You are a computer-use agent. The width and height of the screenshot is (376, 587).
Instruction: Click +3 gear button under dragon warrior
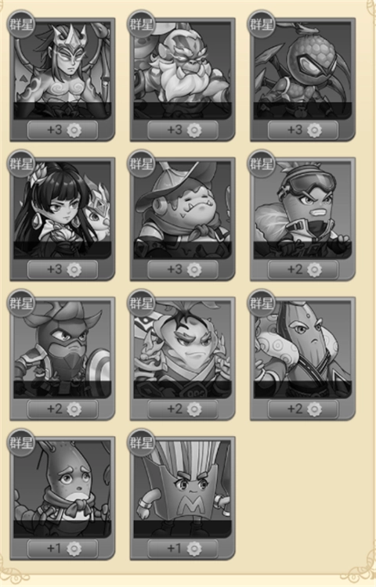click(63, 130)
